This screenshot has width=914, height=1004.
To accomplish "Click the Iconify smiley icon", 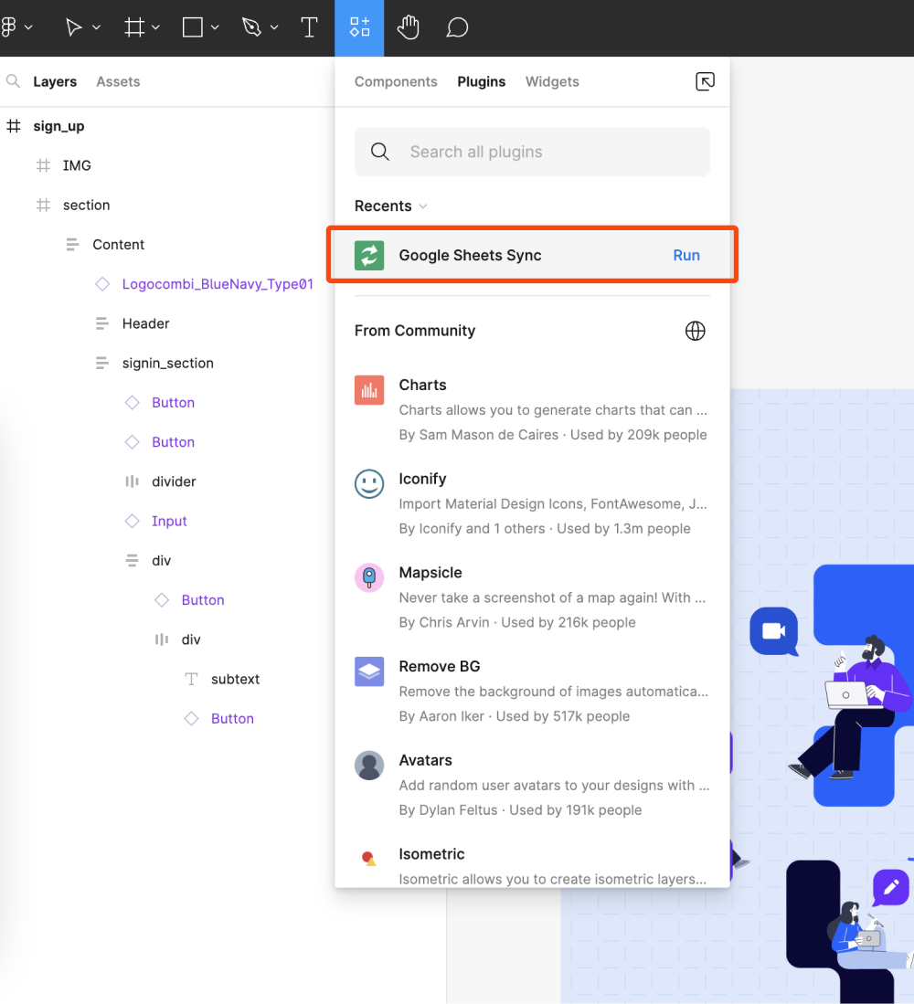I will click(x=369, y=483).
